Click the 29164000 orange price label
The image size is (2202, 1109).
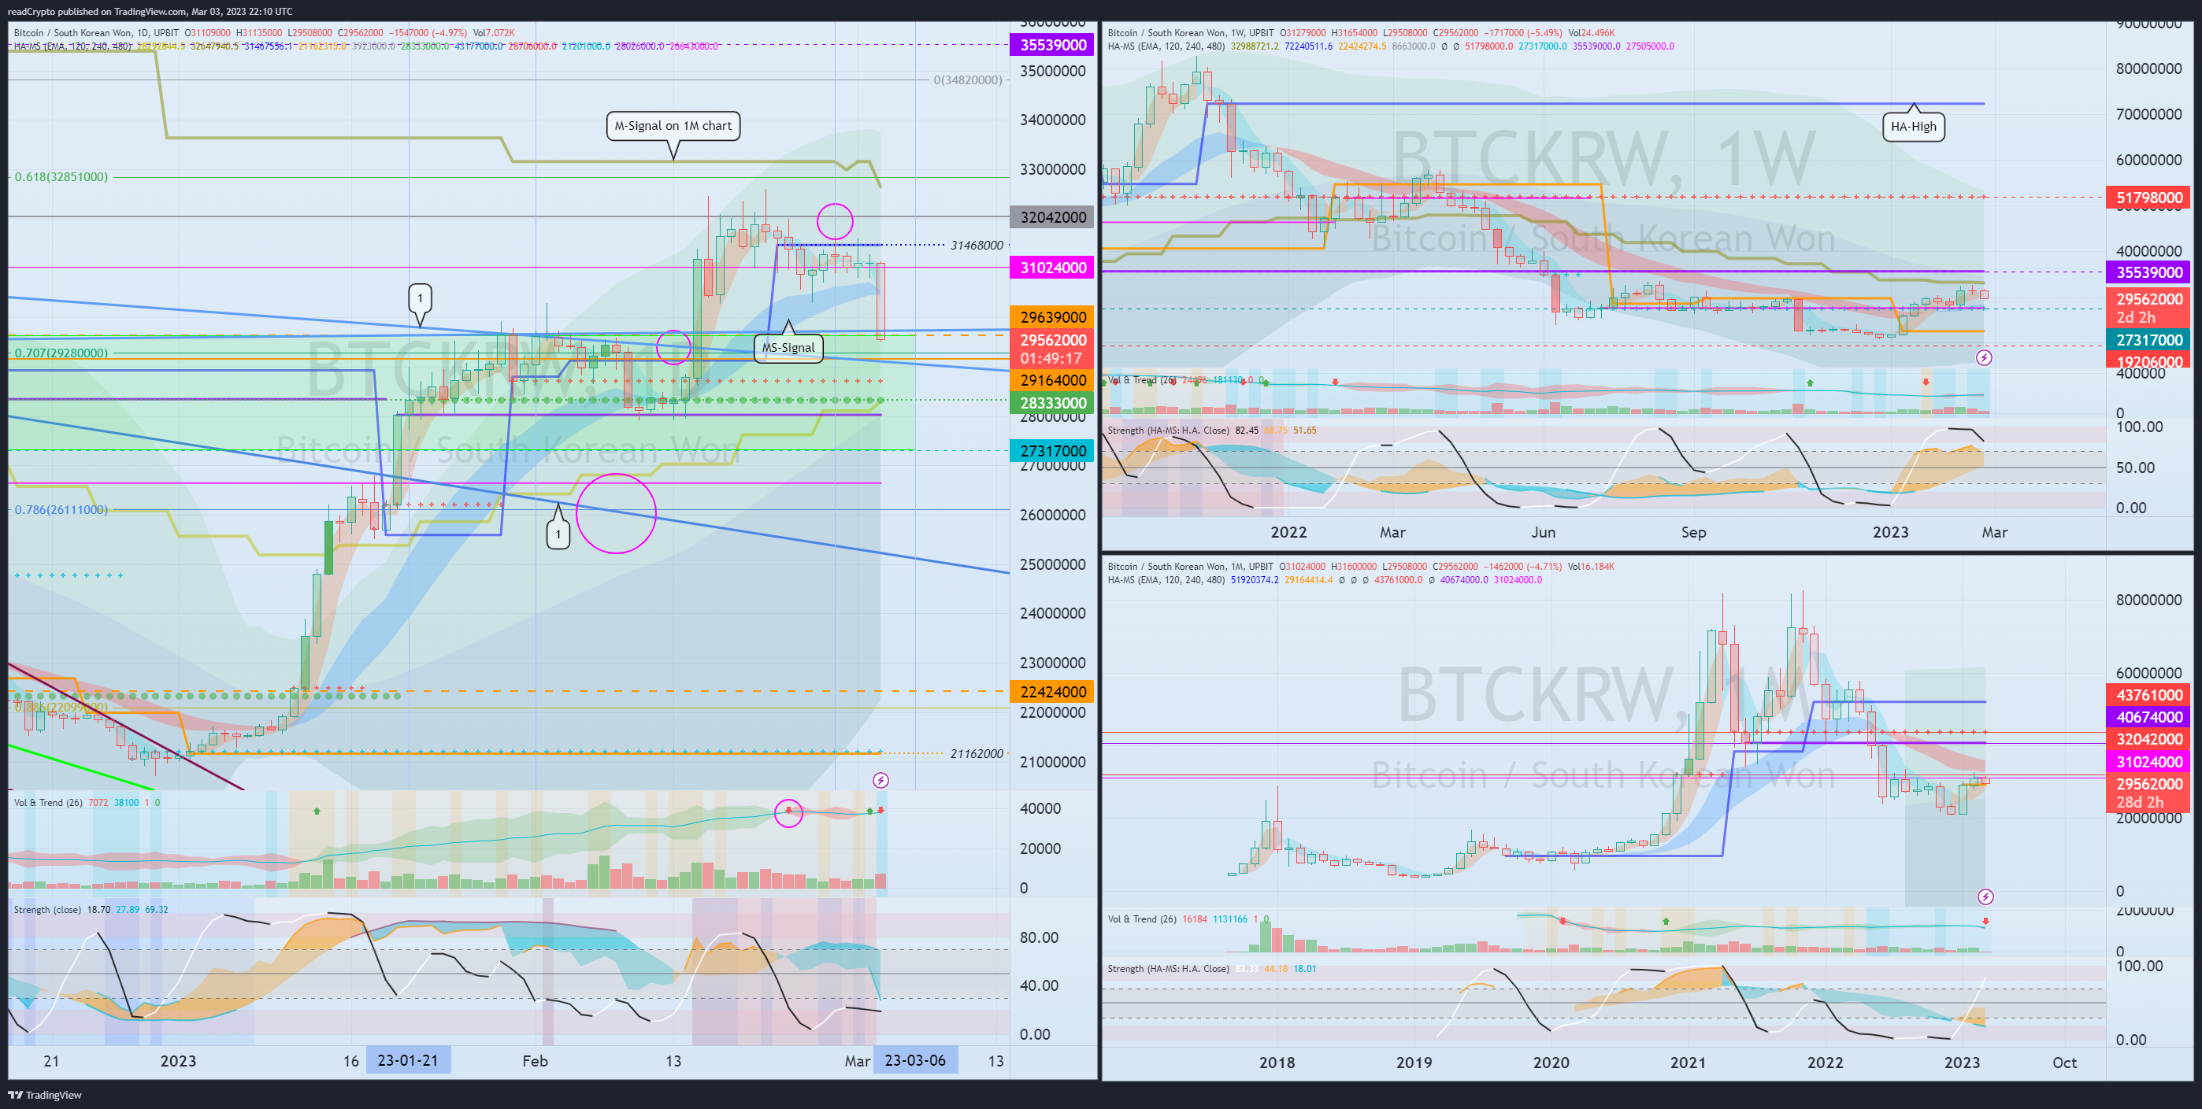pos(1052,380)
